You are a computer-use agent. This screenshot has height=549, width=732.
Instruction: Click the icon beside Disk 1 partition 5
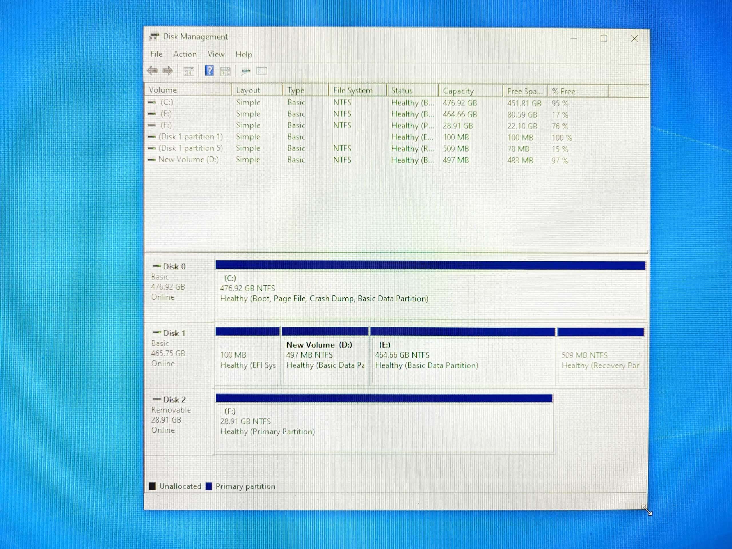pyautogui.click(x=152, y=148)
